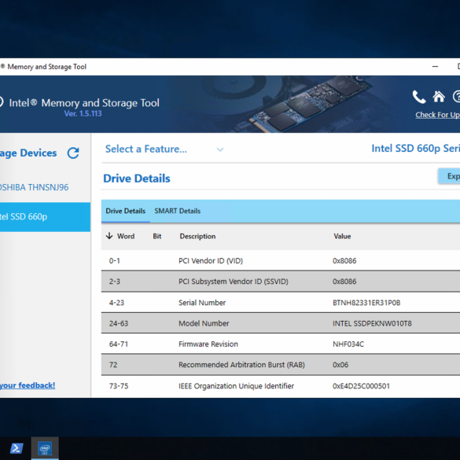Screen dimensions: 460x460
Task: Click the Description column header
Action: [197, 236]
